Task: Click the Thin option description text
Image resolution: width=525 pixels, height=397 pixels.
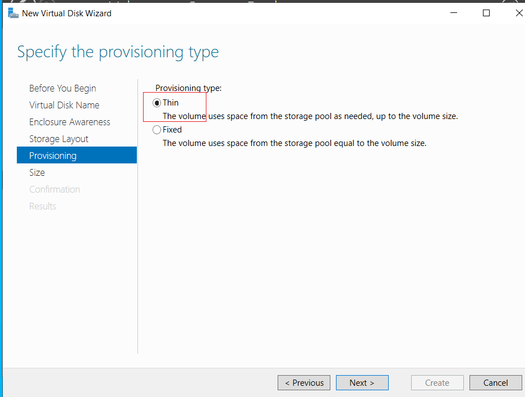Action: click(310, 116)
